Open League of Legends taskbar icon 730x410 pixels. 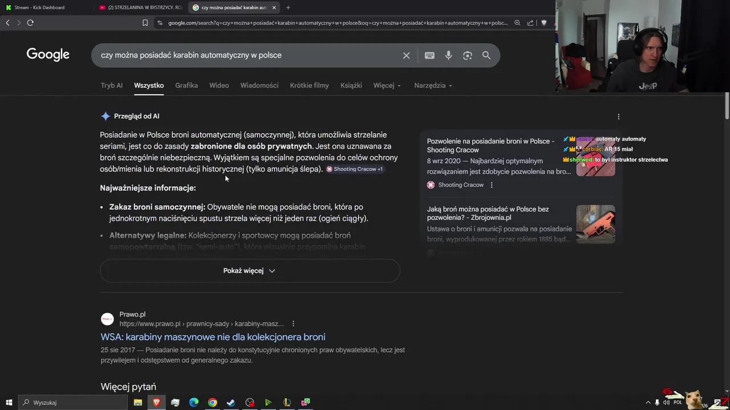tap(287, 403)
